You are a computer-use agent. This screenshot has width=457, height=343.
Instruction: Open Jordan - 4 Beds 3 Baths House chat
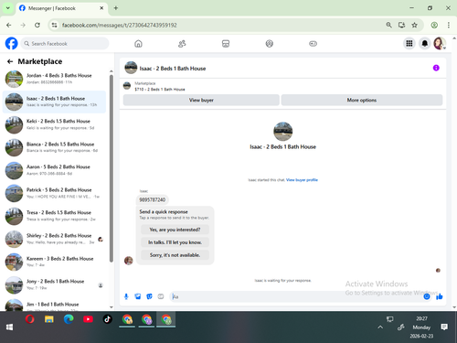point(54,79)
